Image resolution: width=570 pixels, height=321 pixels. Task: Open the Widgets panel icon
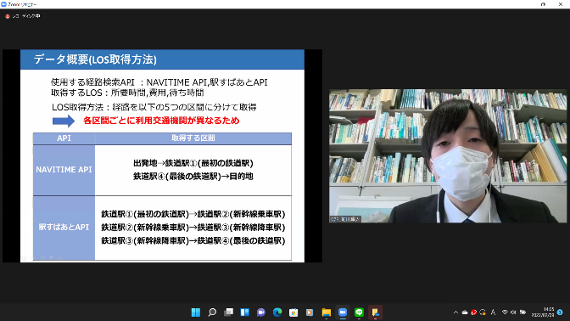pos(244,313)
